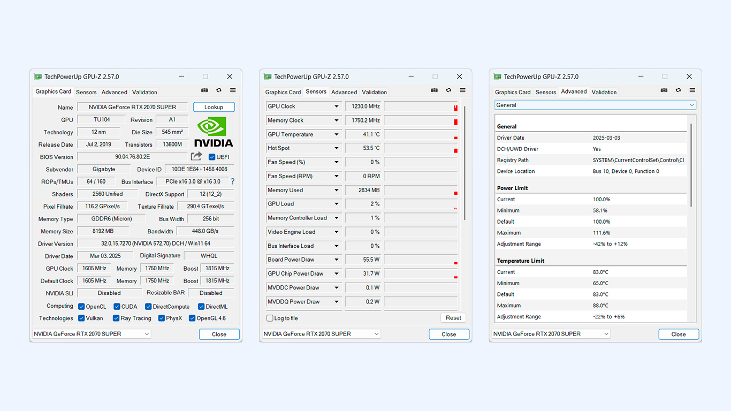Screen dimensions: 731x411
Task: Toggle the Ray Tracing checkbox
Action: coord(116,318)
